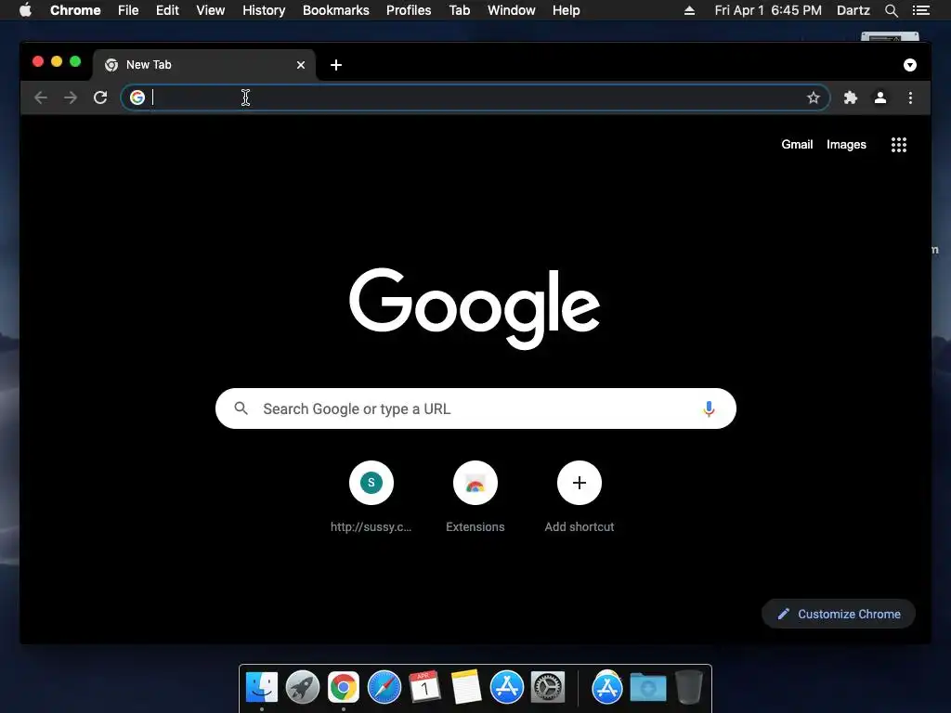Go forward using the forward arrow
The image size is (951, 713).
coord(71,97)
